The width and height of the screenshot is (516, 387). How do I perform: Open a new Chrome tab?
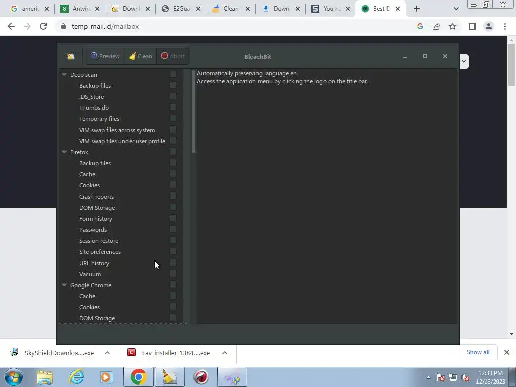[x=417, y=9]
